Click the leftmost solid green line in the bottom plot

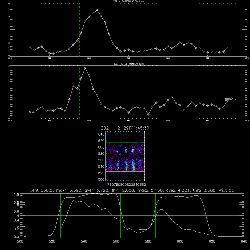tap(60, 215)
